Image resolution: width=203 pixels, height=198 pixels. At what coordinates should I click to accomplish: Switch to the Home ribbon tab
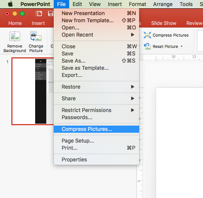tap(15, 23)
